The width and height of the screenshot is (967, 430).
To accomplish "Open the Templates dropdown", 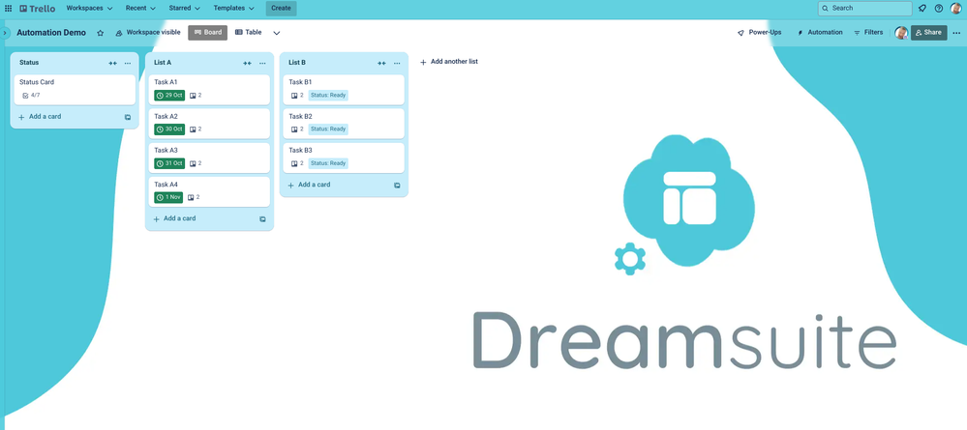I will (x=233, y=9).
